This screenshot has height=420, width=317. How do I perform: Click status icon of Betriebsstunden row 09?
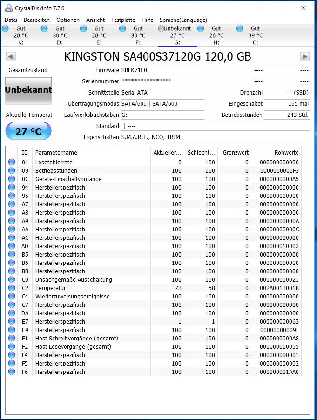coord(12,170)
